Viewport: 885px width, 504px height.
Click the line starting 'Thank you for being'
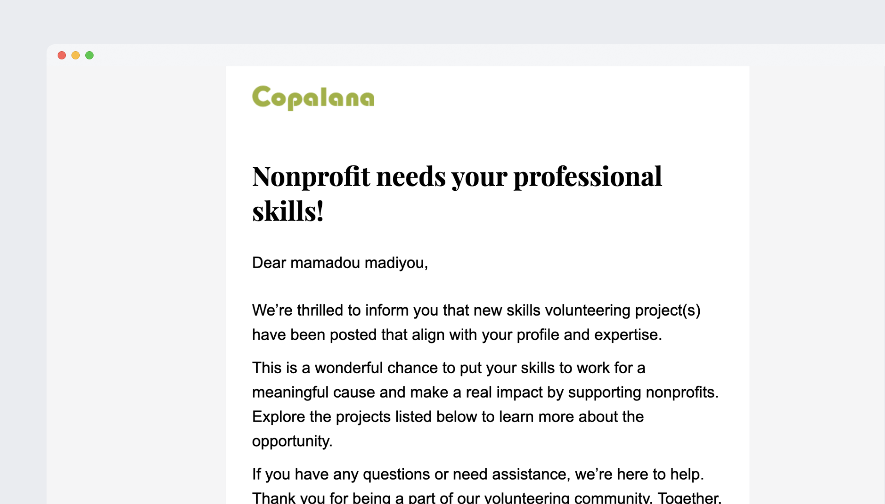click(x=486, y=498)
